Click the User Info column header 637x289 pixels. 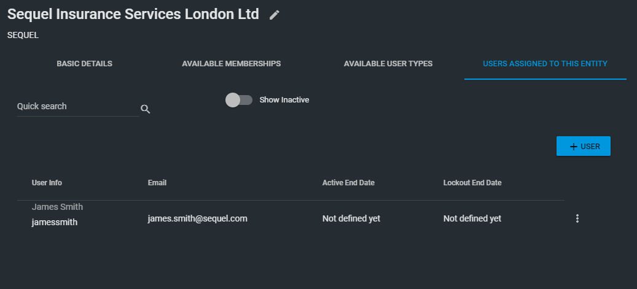[x=47, y=183]
